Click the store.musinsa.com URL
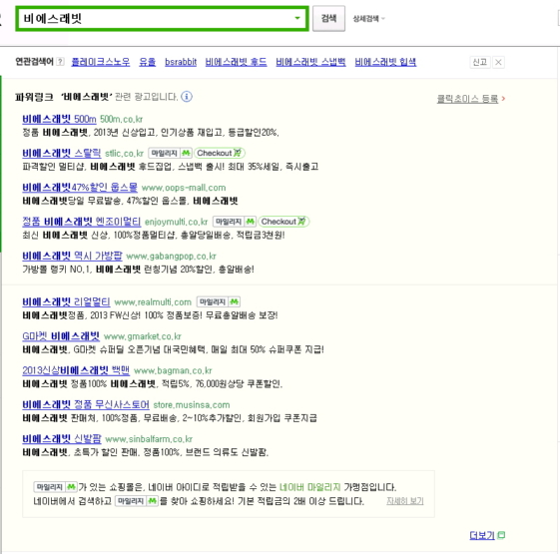The height and width of the screenshot is (554, 560). 192,405
